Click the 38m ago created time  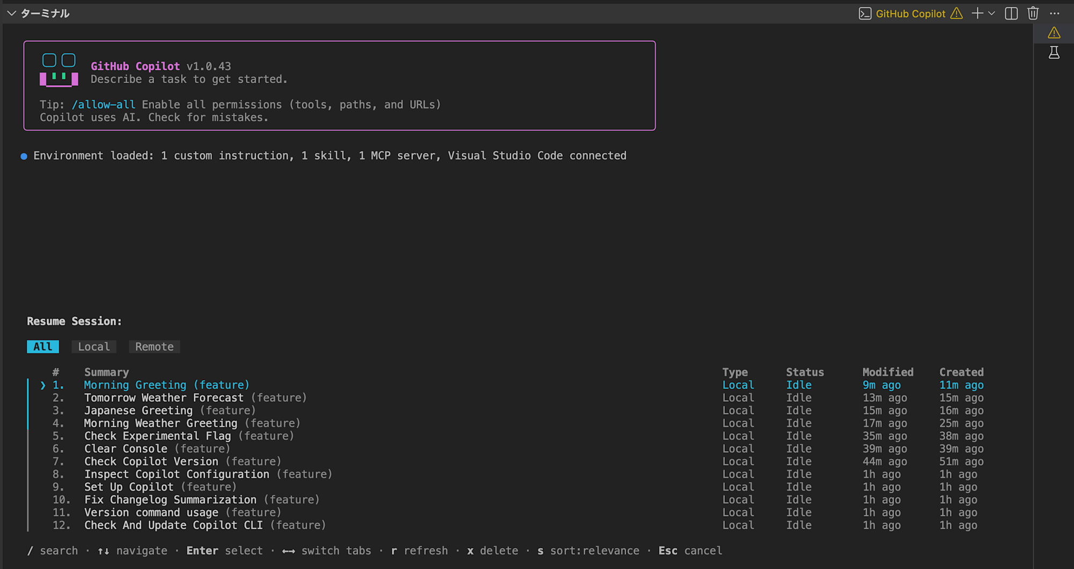961,436
